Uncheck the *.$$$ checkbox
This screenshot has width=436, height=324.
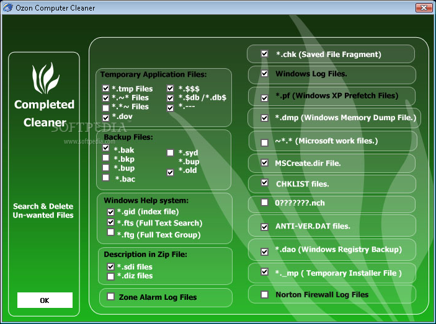click(x=170, y=89)
